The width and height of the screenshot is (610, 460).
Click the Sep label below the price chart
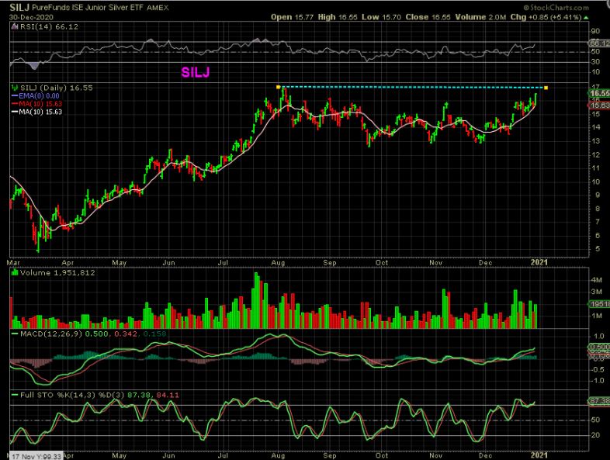pyautogui.click(x=330, y=263)
